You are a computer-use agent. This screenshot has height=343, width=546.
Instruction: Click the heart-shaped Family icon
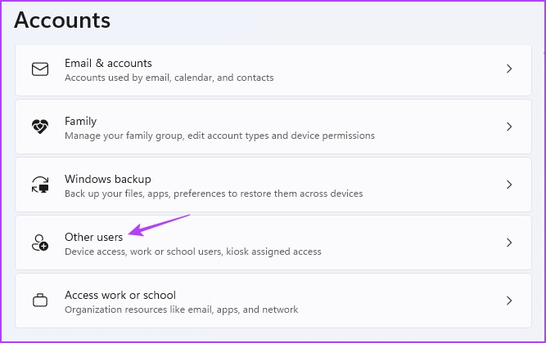pyautogui.click(x=40, y=127)
